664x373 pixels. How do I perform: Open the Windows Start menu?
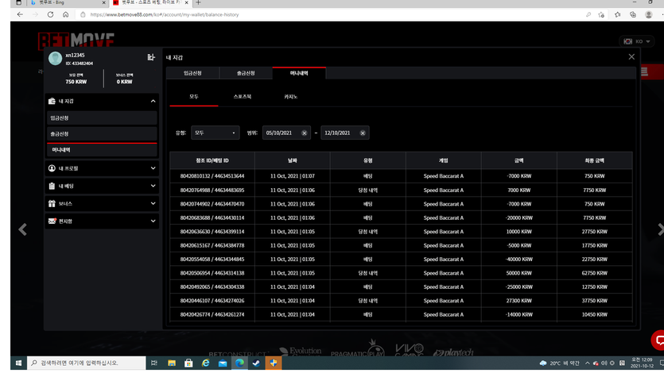pyautogui.click(x=18, y=363)
